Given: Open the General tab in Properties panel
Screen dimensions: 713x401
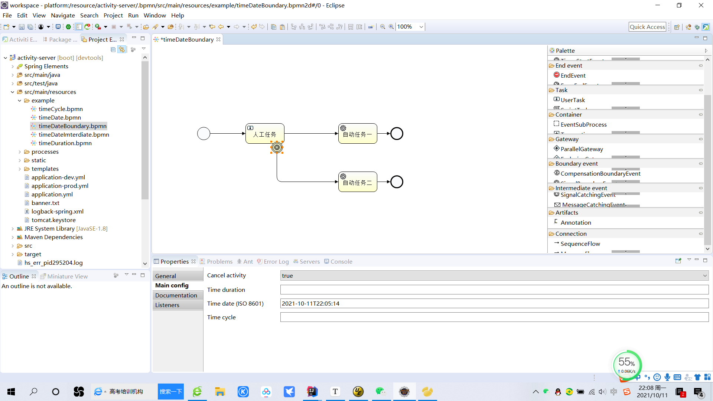Looking at the screenshot, I should tap(166, 276).
